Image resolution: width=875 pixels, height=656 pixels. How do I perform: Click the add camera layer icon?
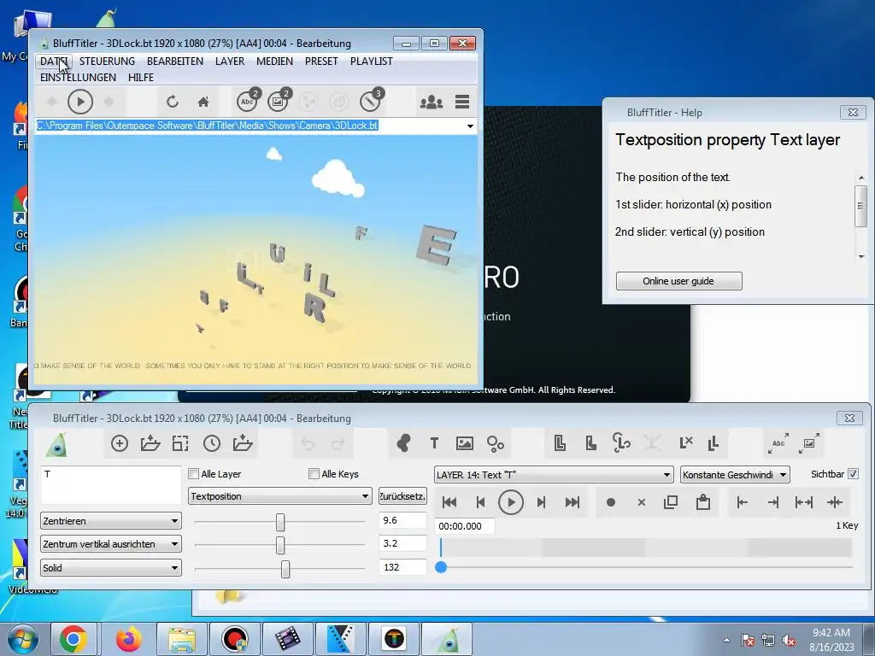[403, 443]
